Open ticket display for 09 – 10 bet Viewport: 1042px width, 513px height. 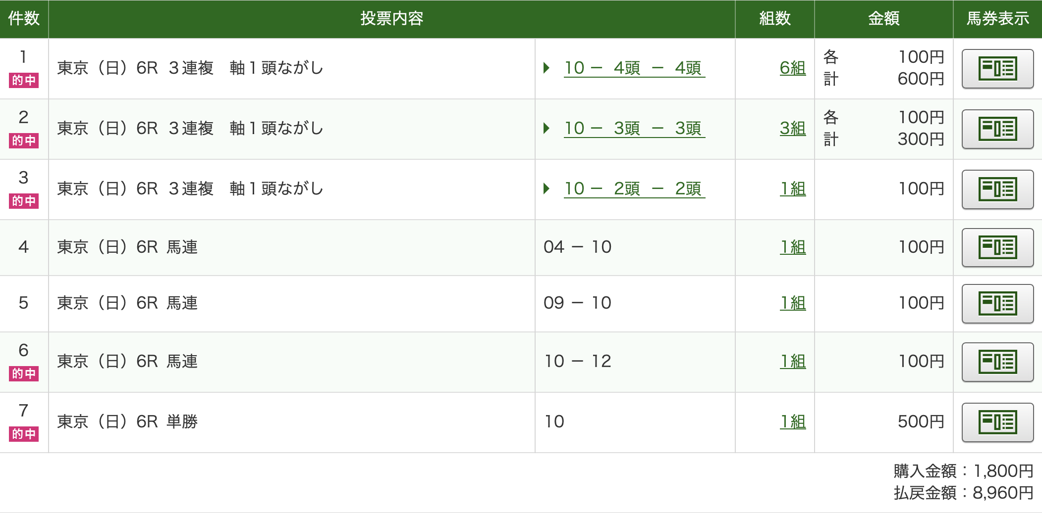coord(997,304)
